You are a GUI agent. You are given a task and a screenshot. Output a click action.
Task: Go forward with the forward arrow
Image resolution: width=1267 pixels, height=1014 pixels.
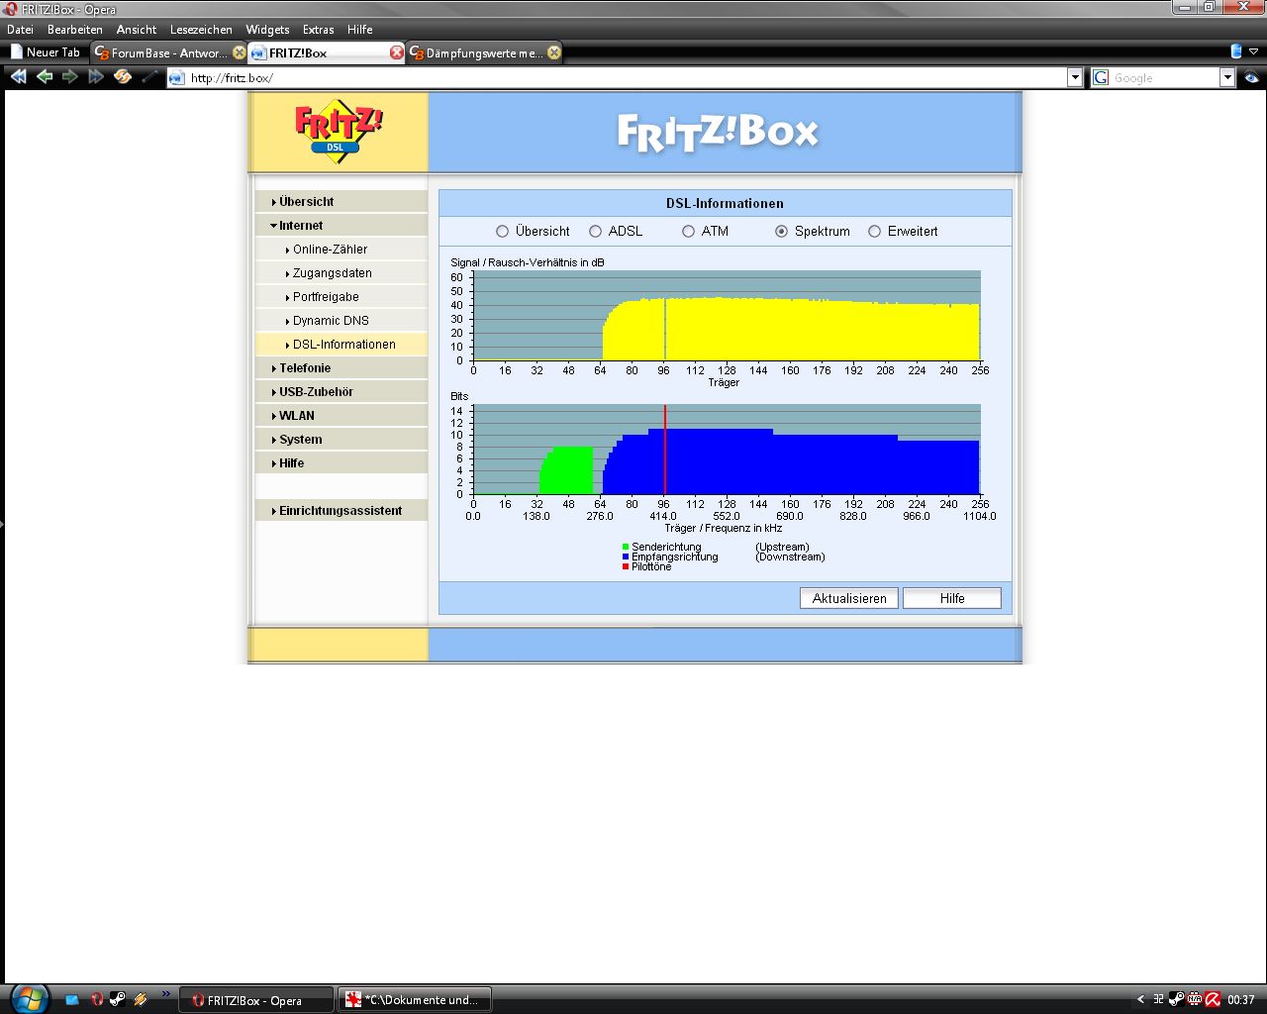pyautogui.click(x=70, y=77)
